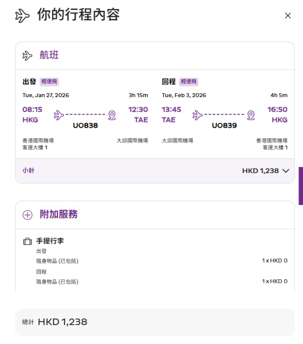The width and height of the screenshot is (303, 344).
Task: Click the 你的行程內容 title
Action: pos(78,15)
